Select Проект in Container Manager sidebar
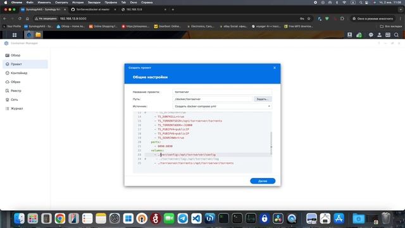 (x=25, y=64)
